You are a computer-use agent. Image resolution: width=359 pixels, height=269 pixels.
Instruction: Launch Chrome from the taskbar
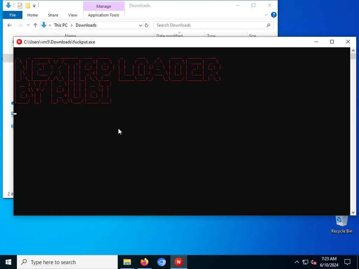coord(161,262)
